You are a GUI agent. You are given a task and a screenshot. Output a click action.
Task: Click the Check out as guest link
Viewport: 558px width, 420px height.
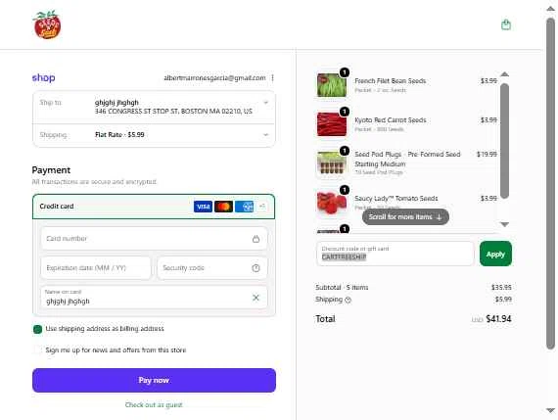click(154, 404)
